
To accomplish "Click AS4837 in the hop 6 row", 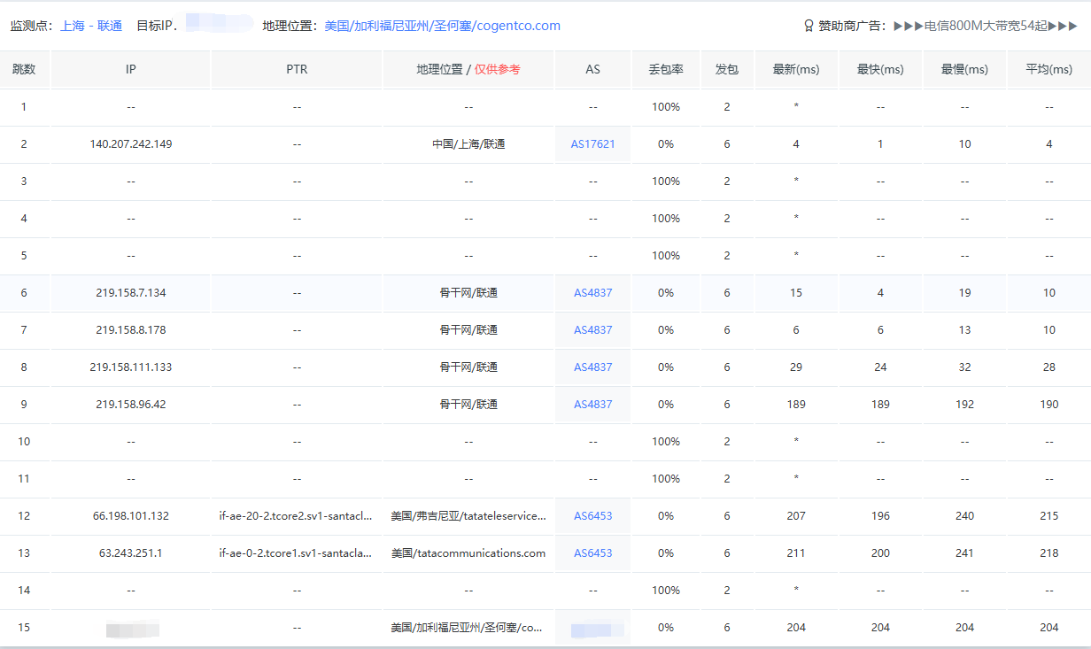I will point(592,292).
